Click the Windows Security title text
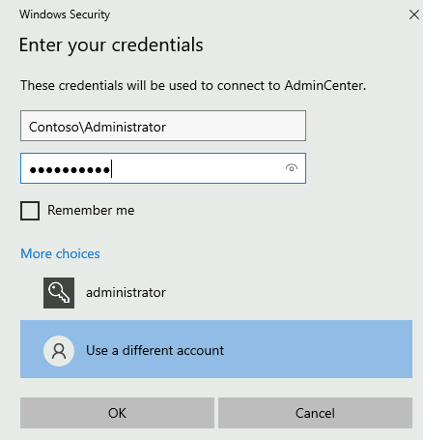The image size is (423, 440). (65, 15)
